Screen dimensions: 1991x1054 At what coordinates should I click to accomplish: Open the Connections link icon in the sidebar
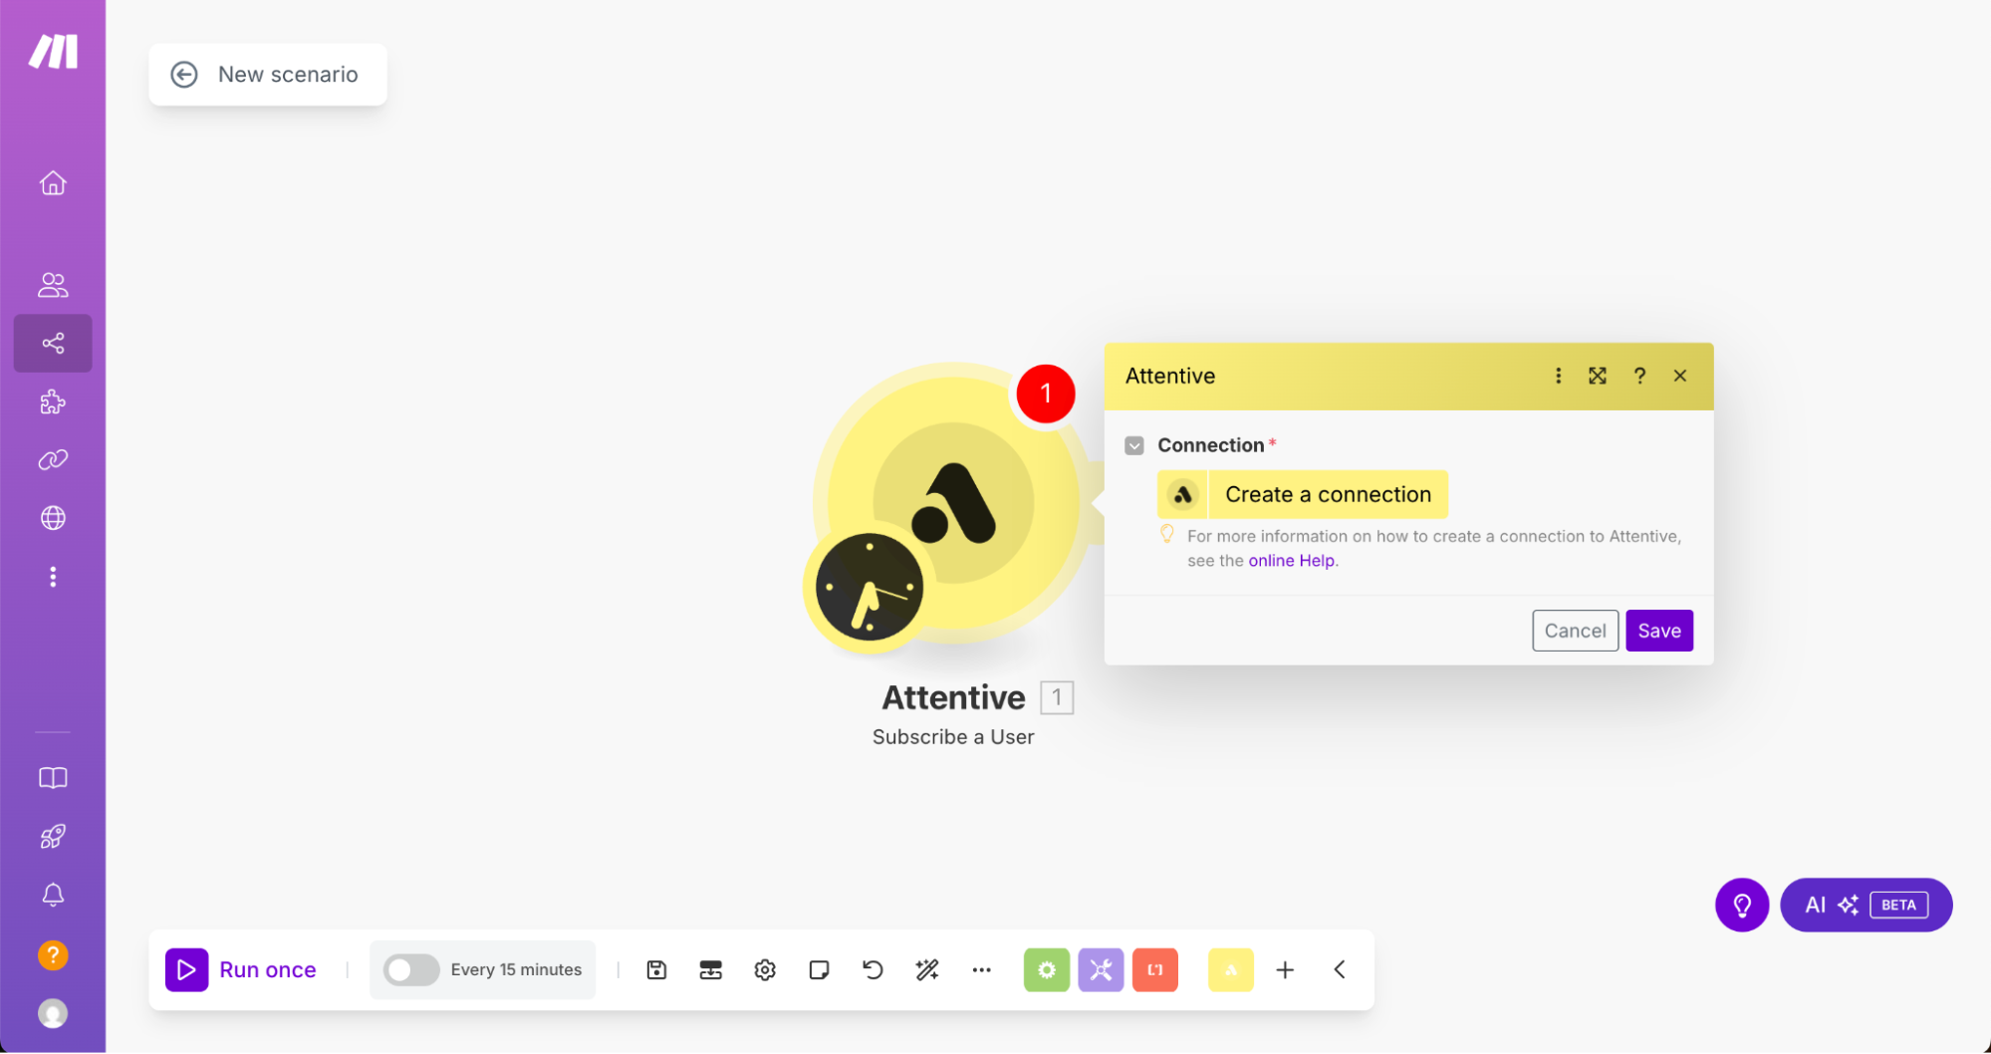(x=53, y=460)
